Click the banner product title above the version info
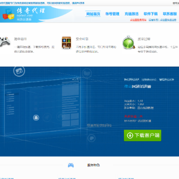This screenshot has height=179, width=179. (138, 87)
